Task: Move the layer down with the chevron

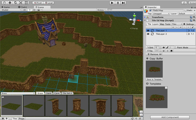Action: [x=188, y=27]
